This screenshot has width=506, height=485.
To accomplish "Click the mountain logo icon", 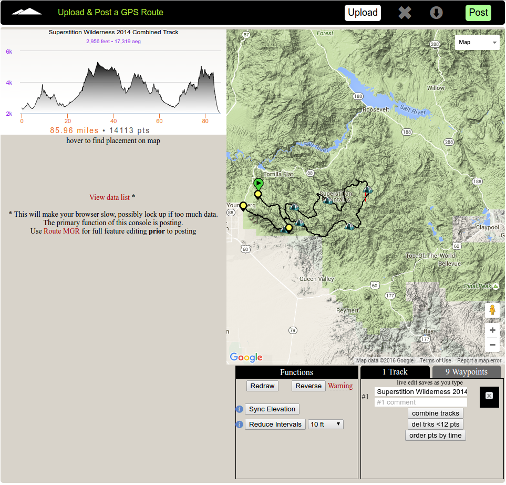I will [26, 12].
